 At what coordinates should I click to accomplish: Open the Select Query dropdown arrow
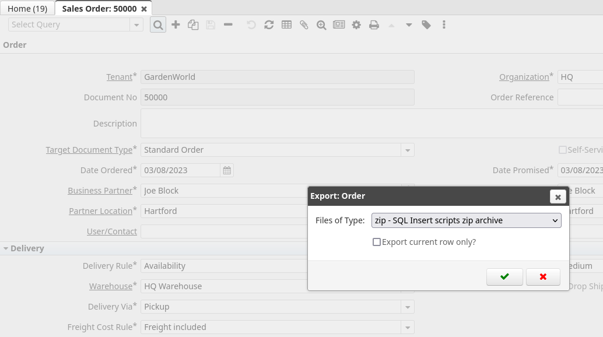[136, 25]
